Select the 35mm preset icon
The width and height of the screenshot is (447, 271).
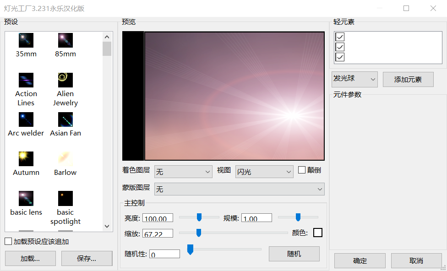coord(26,40)
